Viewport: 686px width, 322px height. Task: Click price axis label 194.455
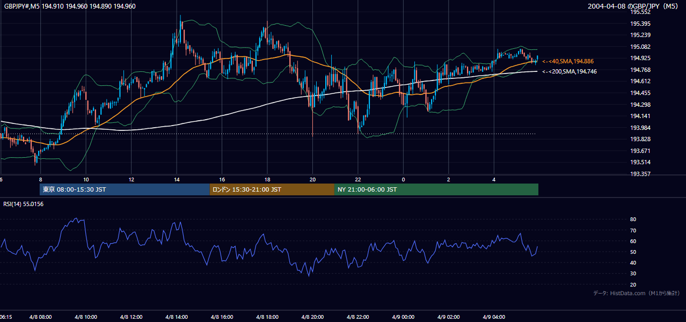640,93
